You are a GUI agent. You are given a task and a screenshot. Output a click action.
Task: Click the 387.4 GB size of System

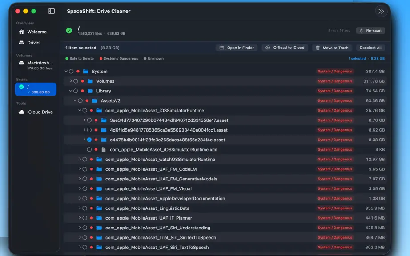(375, 71)
